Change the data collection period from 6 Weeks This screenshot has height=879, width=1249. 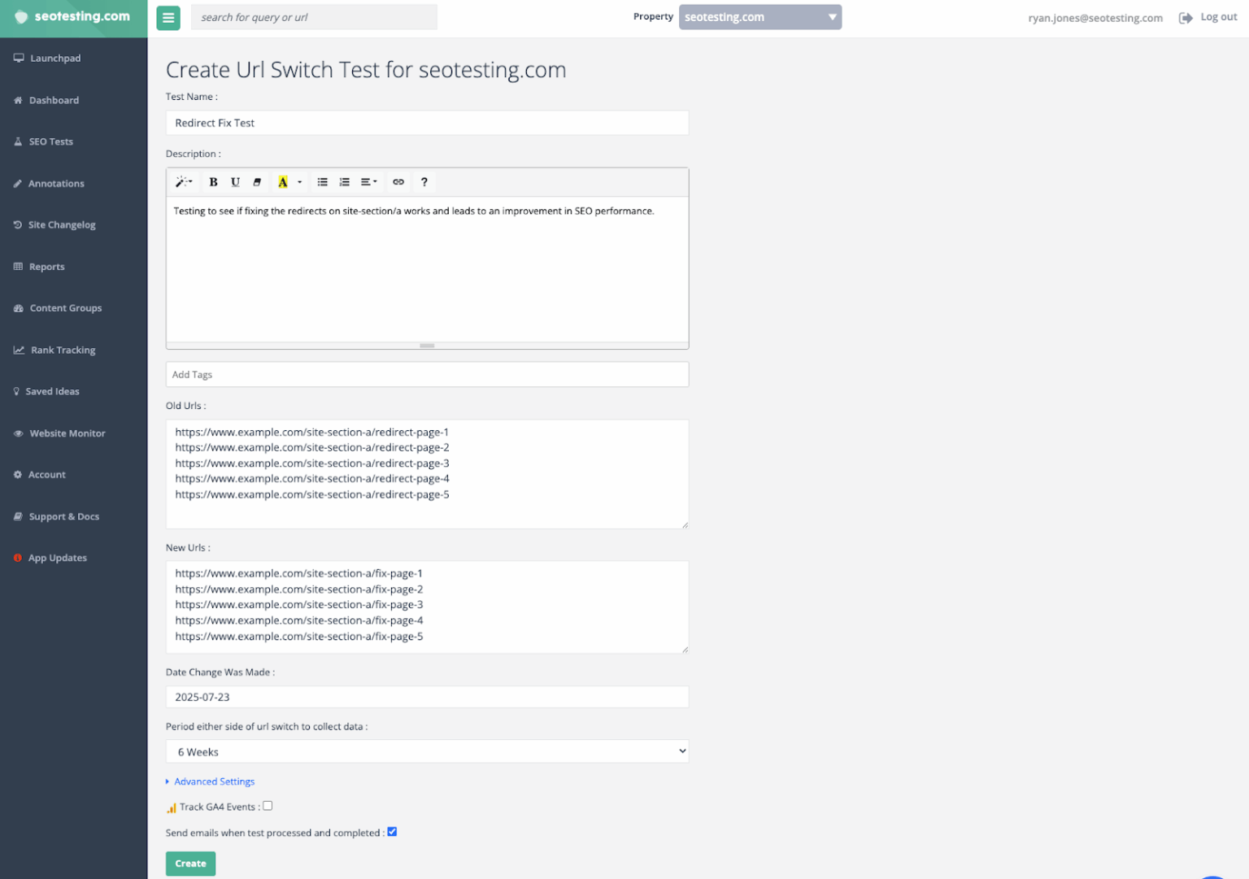coord(427,751)
